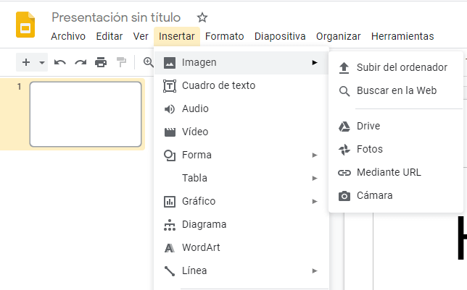Click the Diagrama hierarchy icon

tap(170, 225)
